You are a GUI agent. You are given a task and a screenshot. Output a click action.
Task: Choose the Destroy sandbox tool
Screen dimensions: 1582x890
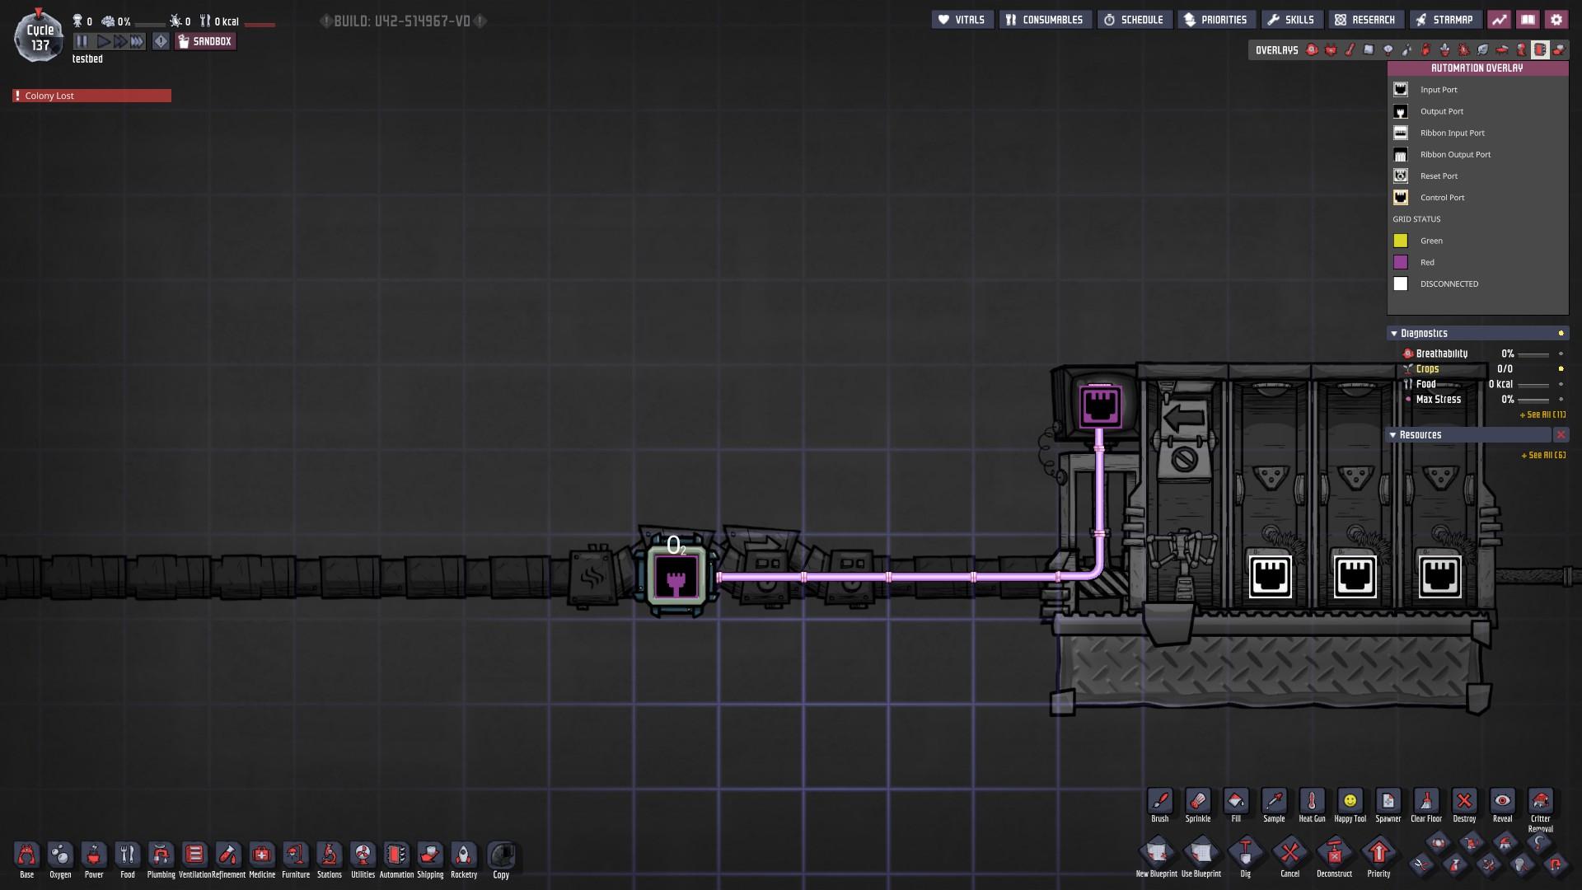click(x=1464, y=802)
